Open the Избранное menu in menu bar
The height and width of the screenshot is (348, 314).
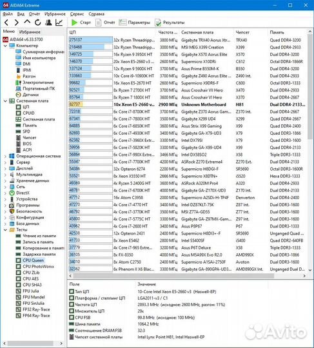pyautogui.click(x=55, y=14)
